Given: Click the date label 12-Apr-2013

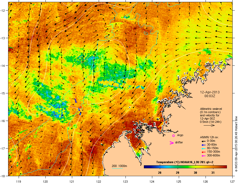Looking at the screenshot, I should click(210, 92).
